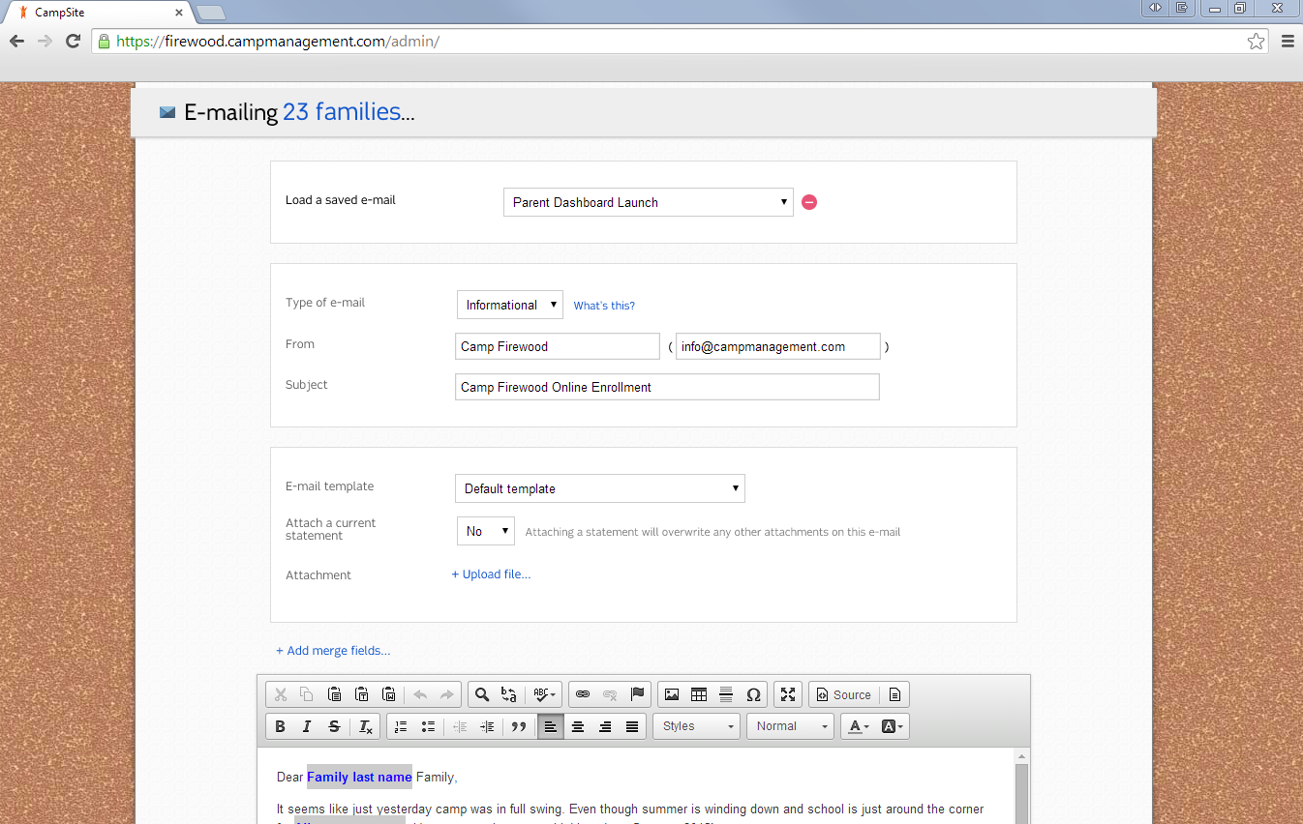Open the spell check ABC dropdown

click(544, 694)
